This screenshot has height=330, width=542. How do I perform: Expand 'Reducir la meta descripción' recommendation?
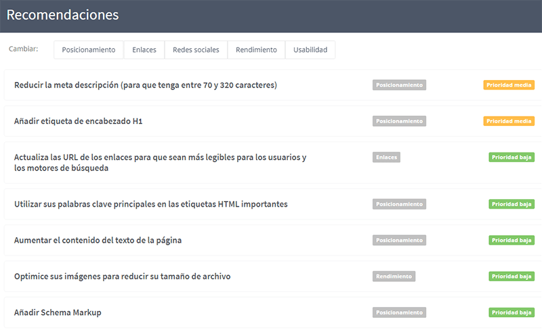pyautogui.click(x=145, y=85)
